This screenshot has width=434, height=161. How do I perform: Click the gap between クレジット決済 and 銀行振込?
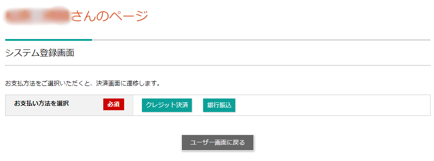197,105
